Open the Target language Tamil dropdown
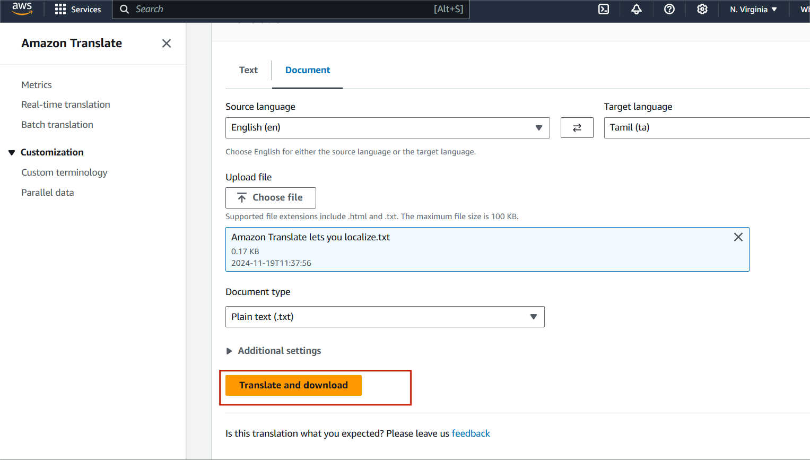This screenshot has width=810, height=460. [x=707, y=128]
